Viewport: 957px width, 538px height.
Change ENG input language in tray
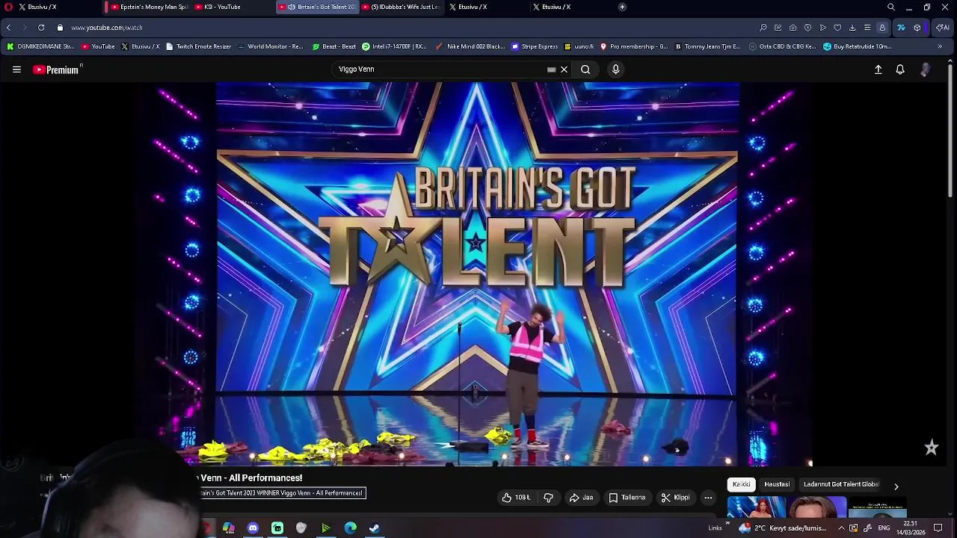pyautogui.click(x=884, y=528)
